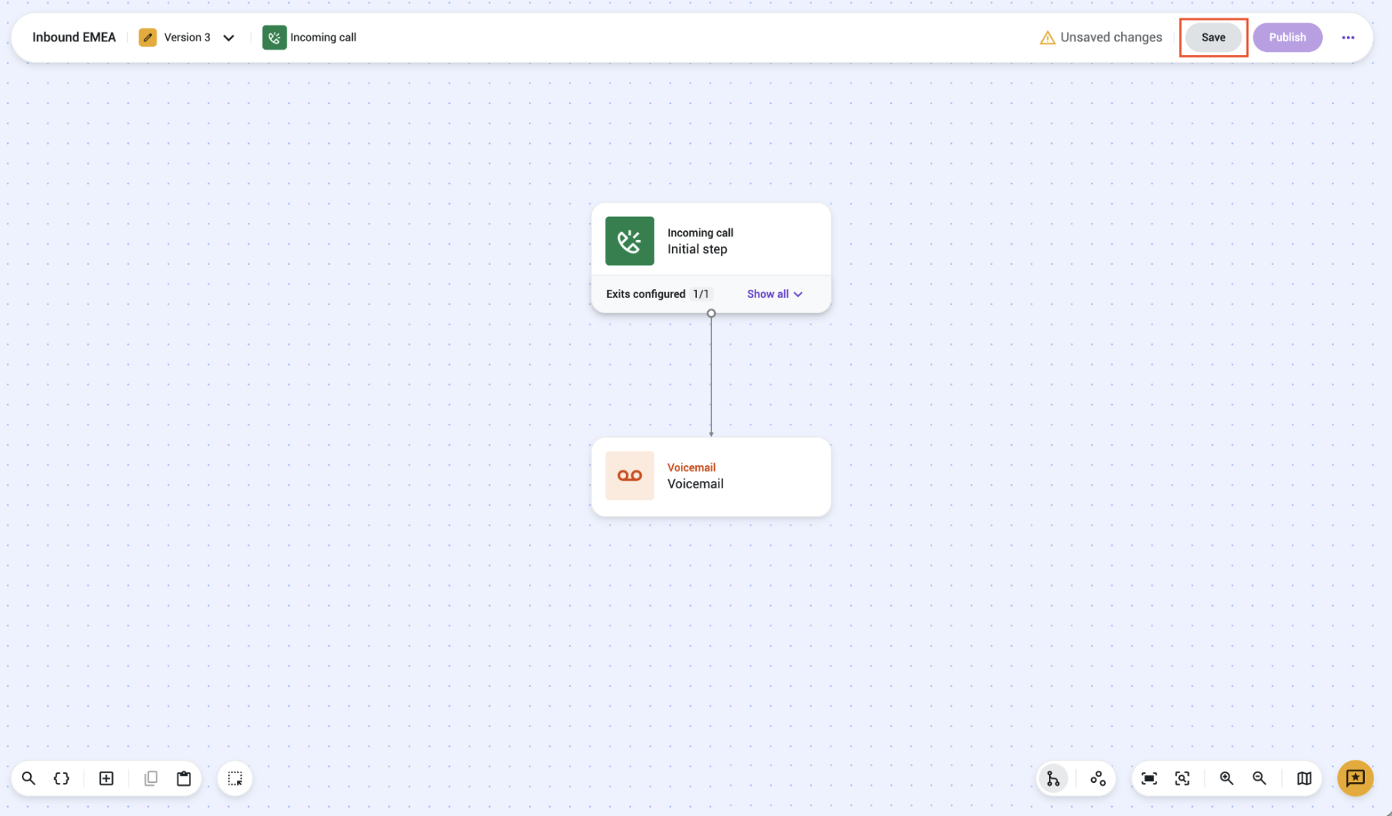Save the flow changes
The height and width of the screenshot is (816, 1392).
1213,37
